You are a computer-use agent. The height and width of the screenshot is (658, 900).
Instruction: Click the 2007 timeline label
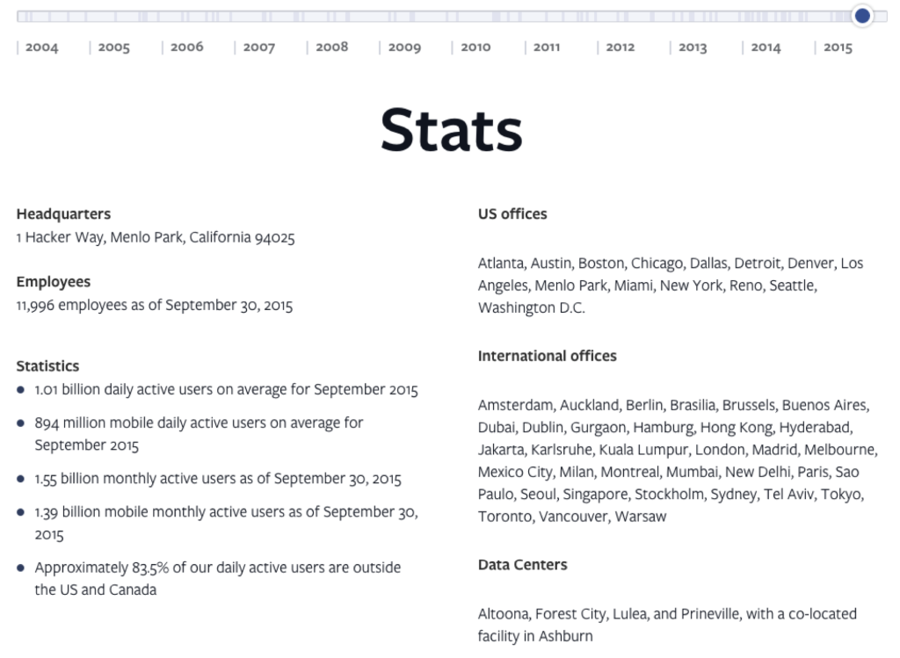(x=259, y=47)
